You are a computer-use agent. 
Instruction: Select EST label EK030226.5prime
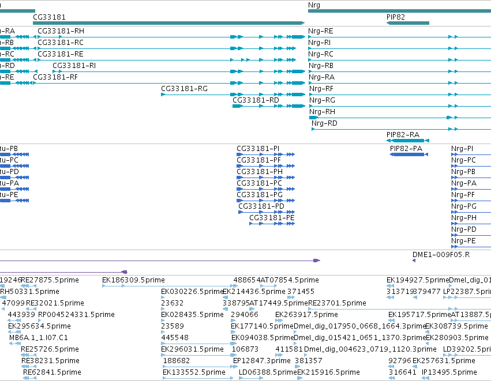(192, 292)
